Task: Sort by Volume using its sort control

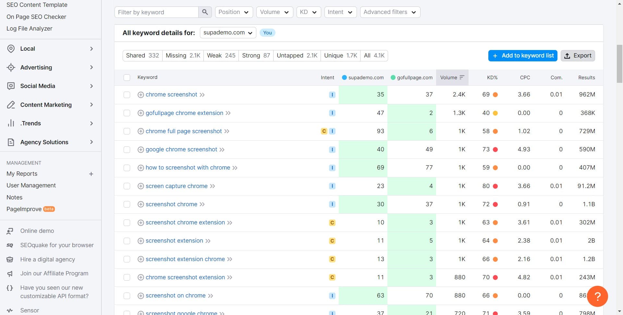Action: pos(461,77)
